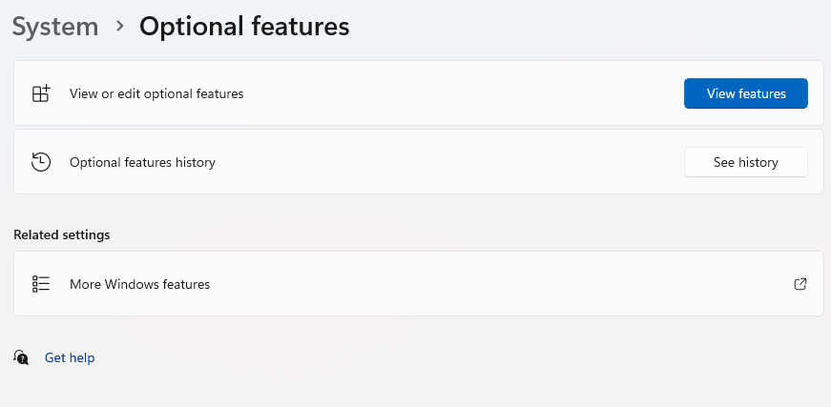831x407 pixels.
Task: Open the Get help link
Action: 70,358
